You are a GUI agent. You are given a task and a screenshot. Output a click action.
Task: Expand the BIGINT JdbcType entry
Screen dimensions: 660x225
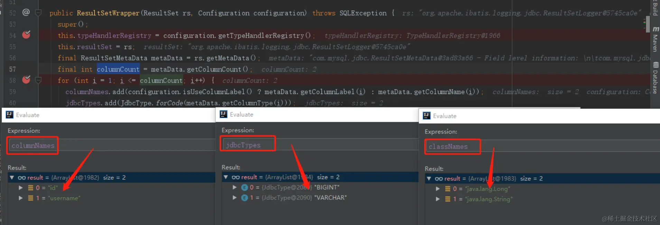pyautogui.click(x=235, y=187)
